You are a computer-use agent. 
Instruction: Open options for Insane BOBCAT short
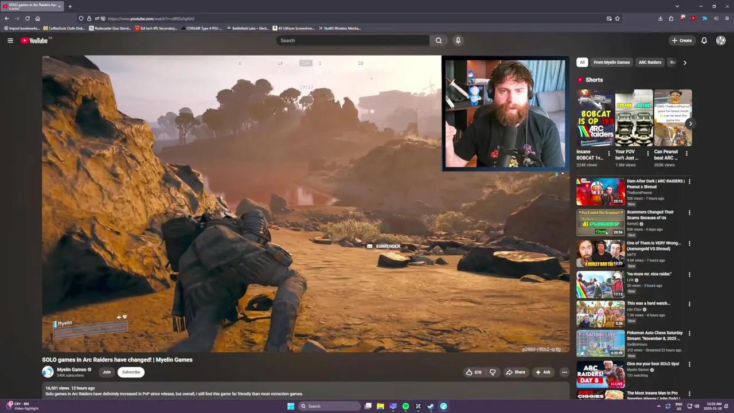pos(609,154)
